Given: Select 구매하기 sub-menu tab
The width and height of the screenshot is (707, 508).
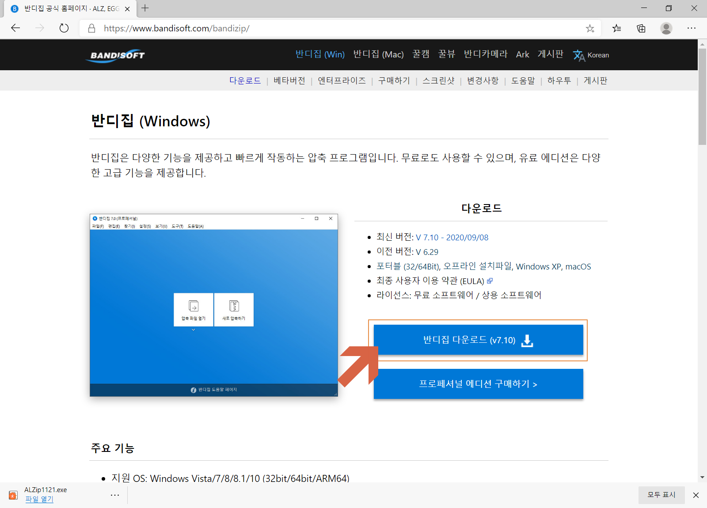Looking at the screenshot, I should [394, 81].
